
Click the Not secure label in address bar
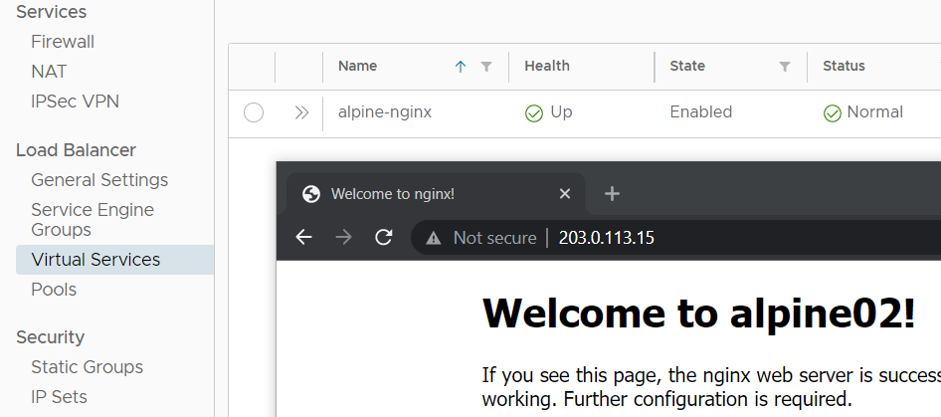[494, 238]
